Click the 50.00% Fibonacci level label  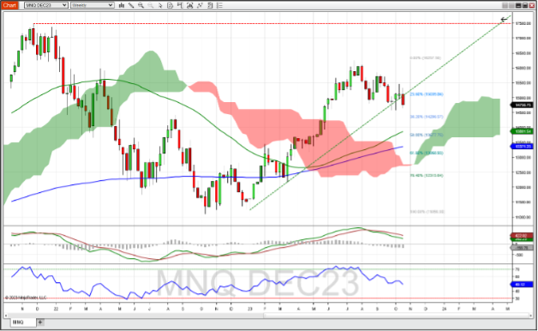[x=427, y=135]
